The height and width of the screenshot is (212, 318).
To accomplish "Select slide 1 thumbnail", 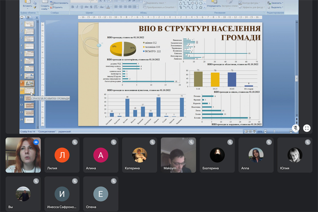I will point(29,24).
